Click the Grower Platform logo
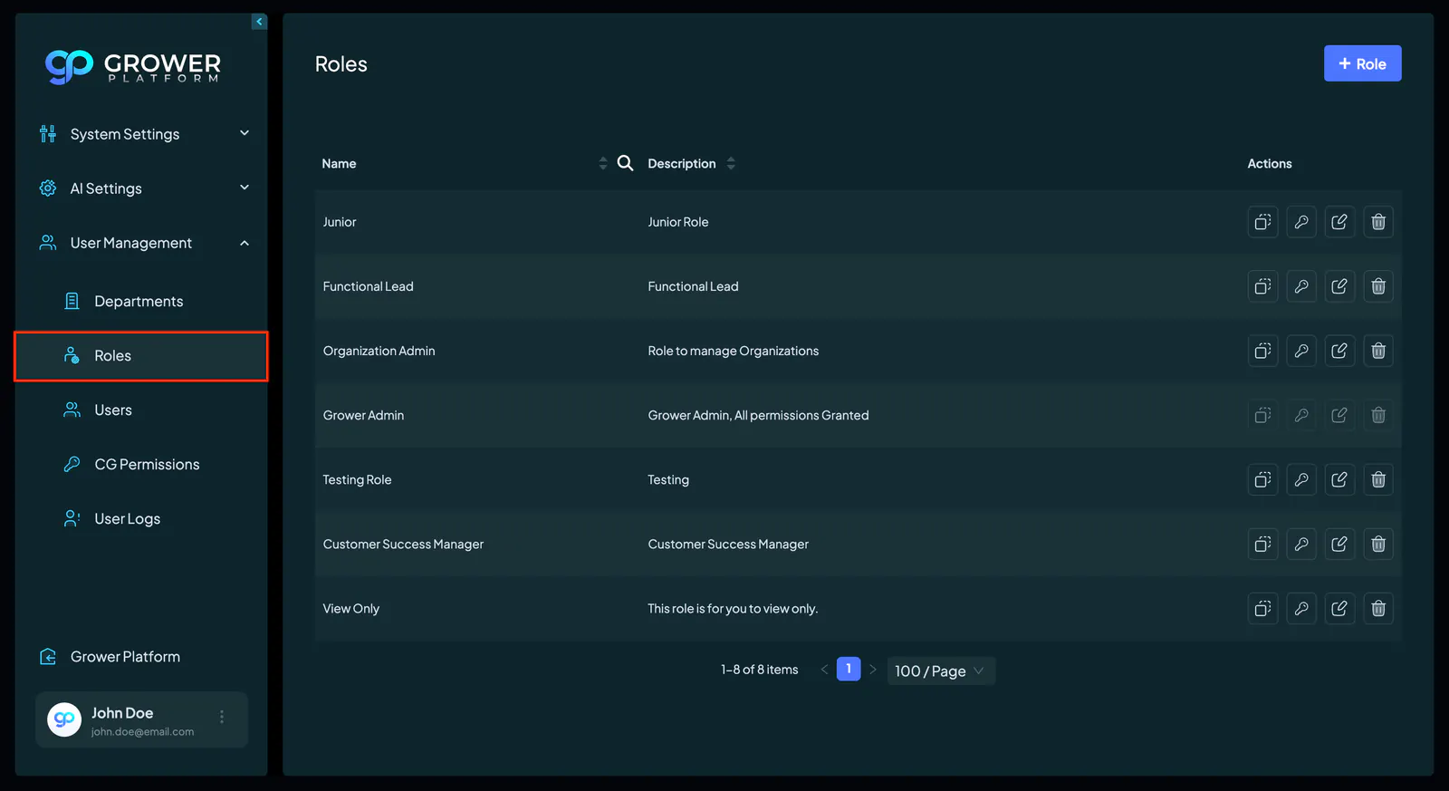This screenshot has width=1449, height=791. click(x=133, y=66)
